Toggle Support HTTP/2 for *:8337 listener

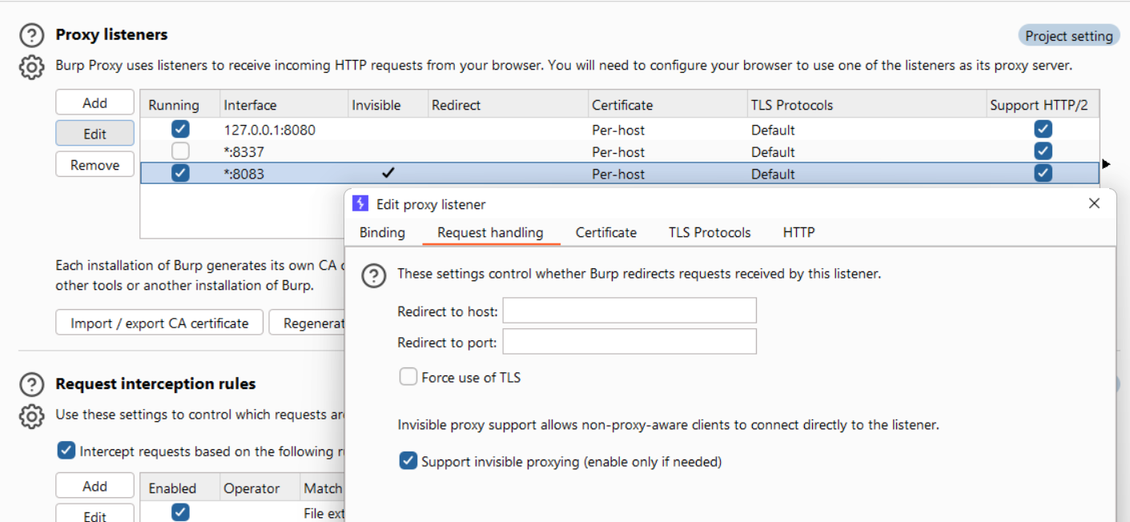(1043, 151)
